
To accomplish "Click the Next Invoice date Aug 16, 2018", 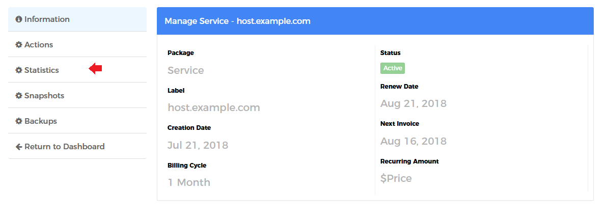I will coord(413,141).
